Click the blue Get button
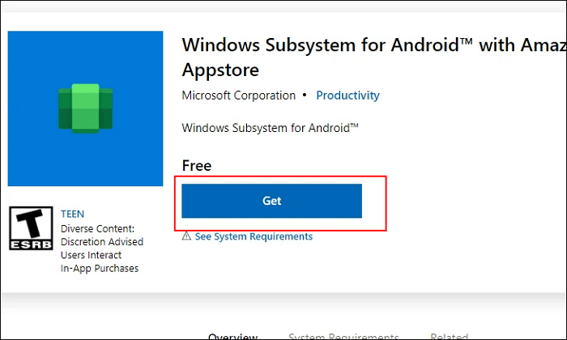 pyautogui.click(x=271, y=201)
